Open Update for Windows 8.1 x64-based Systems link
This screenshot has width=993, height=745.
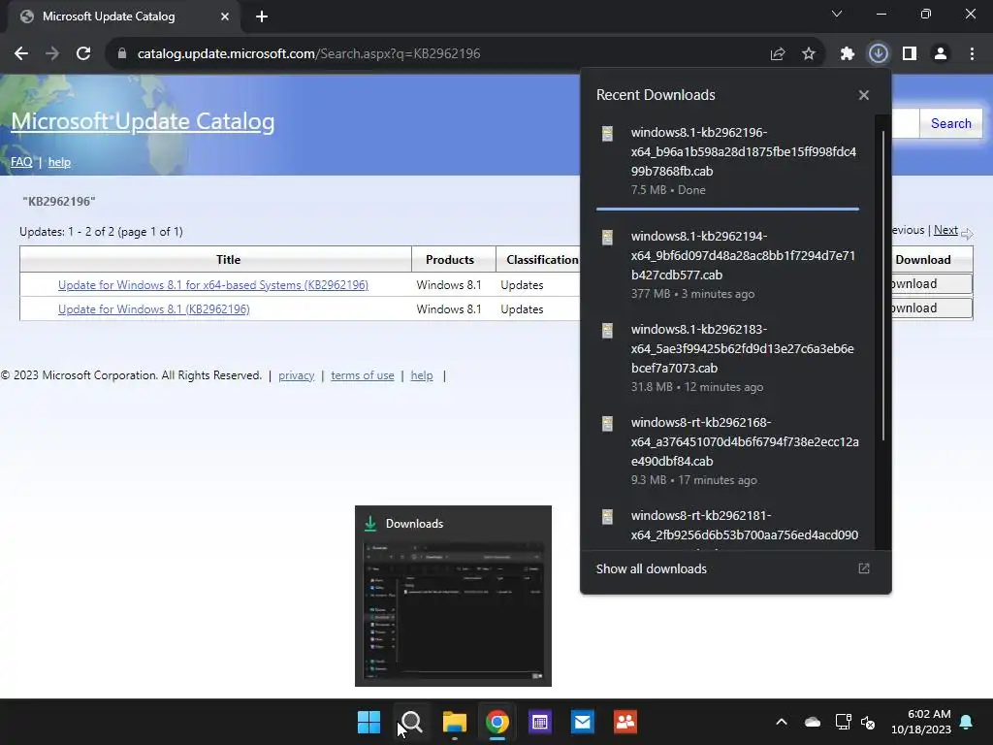click(x=212, y=285)
